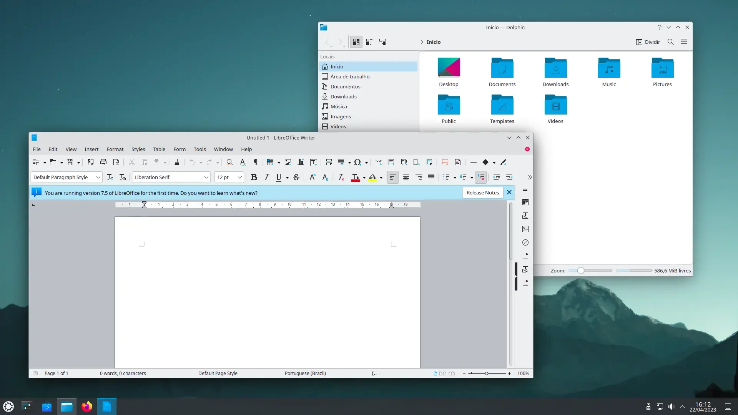Click the Superscript icon
Image resolution: width=738 pixels, height=415 pixels.
312,177
